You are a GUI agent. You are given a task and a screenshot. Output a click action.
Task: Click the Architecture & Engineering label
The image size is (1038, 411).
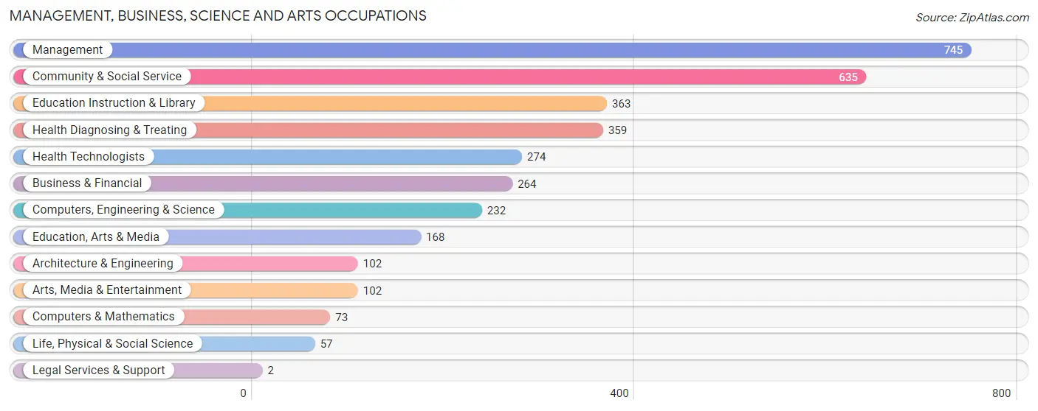(x=103, y=264)
